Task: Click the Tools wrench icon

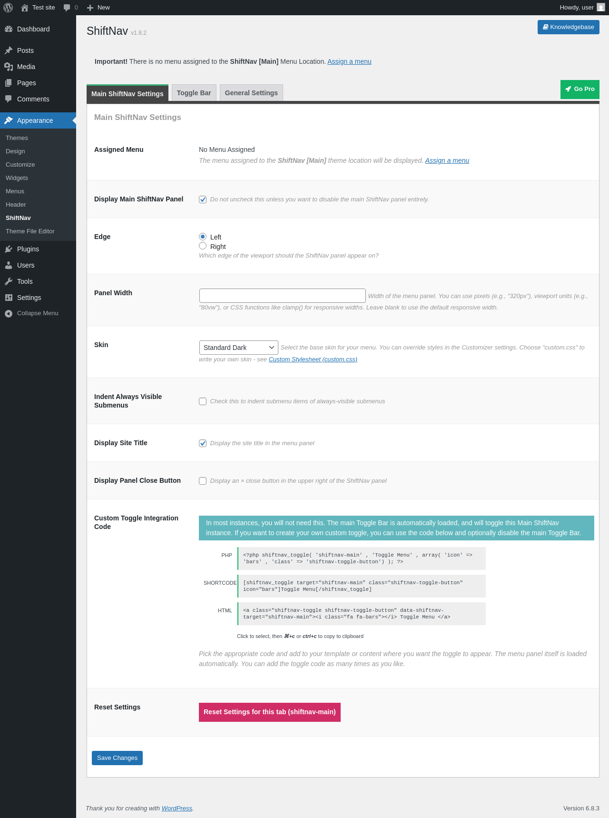Action: coord(9,281)
